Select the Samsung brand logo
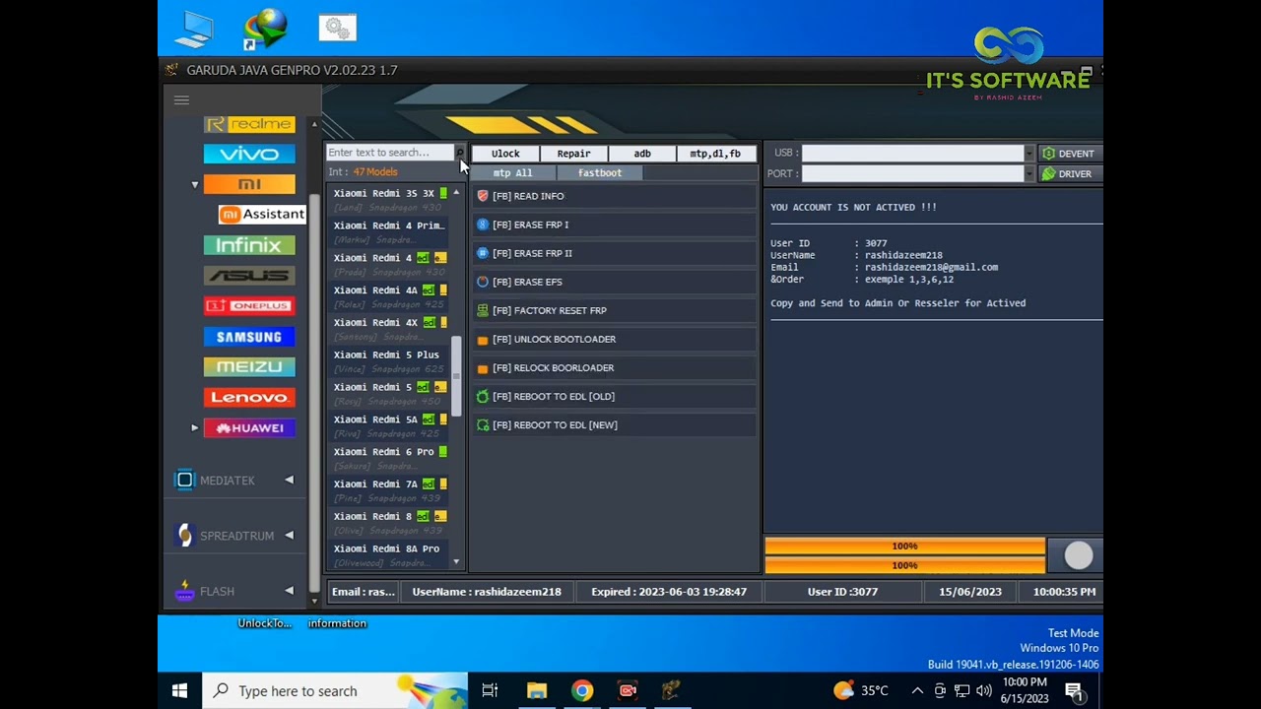The height and width of the screenshot is (709, 1261). pyautogui.click(x=249, y=336)
